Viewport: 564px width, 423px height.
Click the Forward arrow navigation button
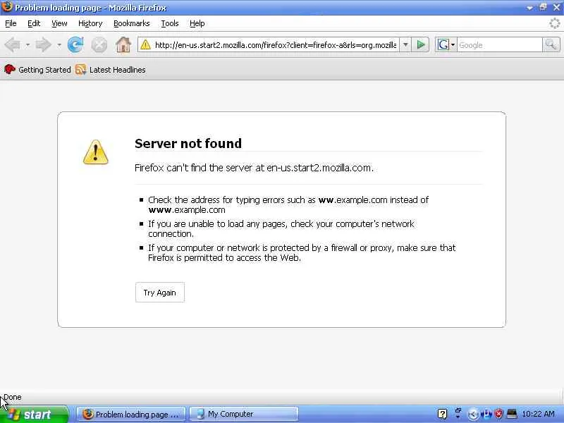[x=44, y=45]
